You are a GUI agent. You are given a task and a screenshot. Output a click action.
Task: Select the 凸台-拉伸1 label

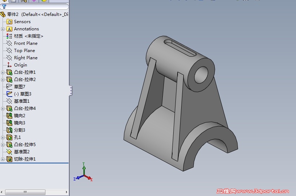click(x=25, y=72)
